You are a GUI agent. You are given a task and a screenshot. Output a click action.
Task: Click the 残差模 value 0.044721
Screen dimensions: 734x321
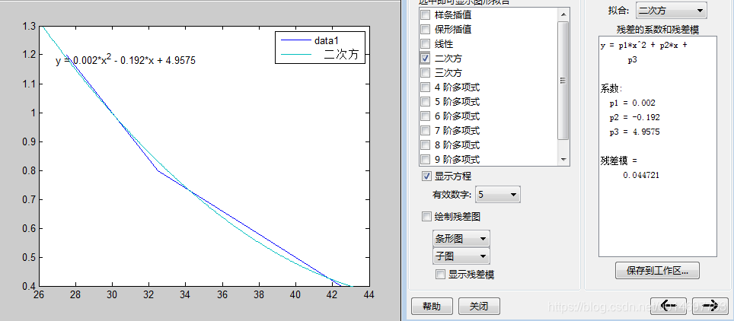[641, 175]
